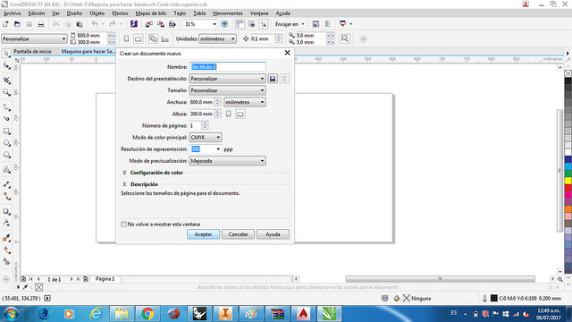Select the Rectangle tool
The width and height of the screenshot is (572, 322).
(x=6, y=131)
